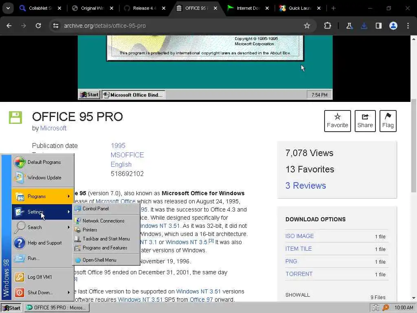Screen dimensions: 417x313
Task: Click the scrollbar down arrow
Action: point(414,298)
